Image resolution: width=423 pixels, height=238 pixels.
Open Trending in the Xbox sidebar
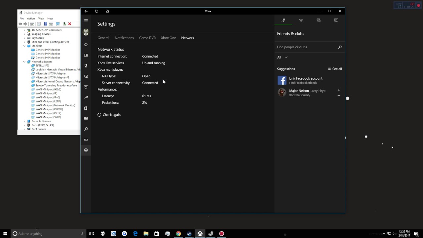(x=86, y=98)
